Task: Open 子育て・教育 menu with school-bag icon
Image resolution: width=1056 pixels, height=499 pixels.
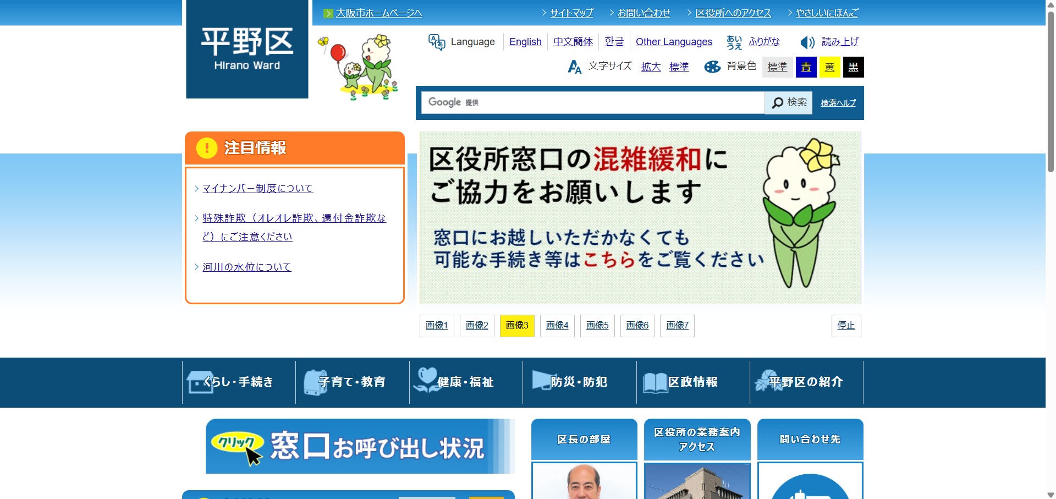Action: tap(353, 382)
